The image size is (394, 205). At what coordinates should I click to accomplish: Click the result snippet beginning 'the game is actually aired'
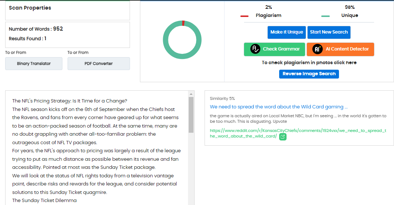tap(298, 119)
